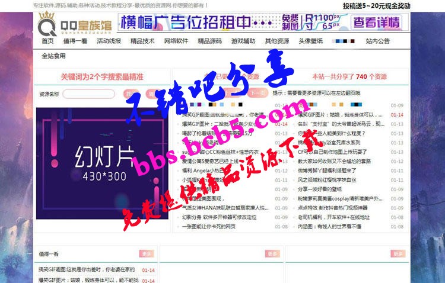
Task: Open 气质女神HANA妹肌肤白皙 article
Action: (x=225, y=208)
